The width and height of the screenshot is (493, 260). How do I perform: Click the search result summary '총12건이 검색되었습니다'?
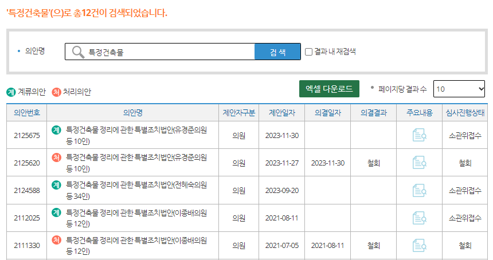120,13
